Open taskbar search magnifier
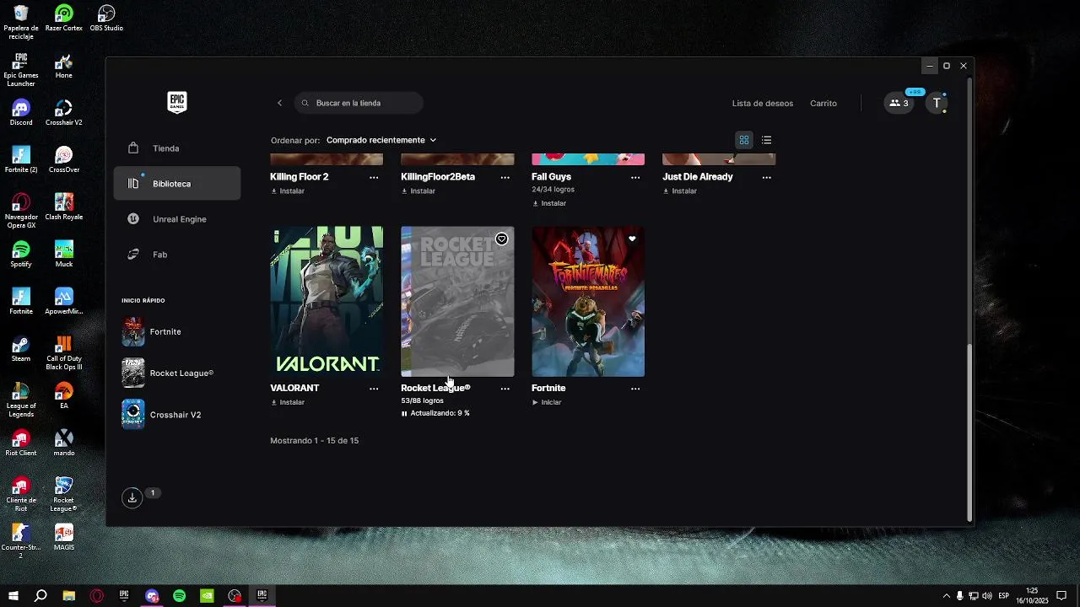Screen dimensions: 1080x607 [x=40, y=595]
